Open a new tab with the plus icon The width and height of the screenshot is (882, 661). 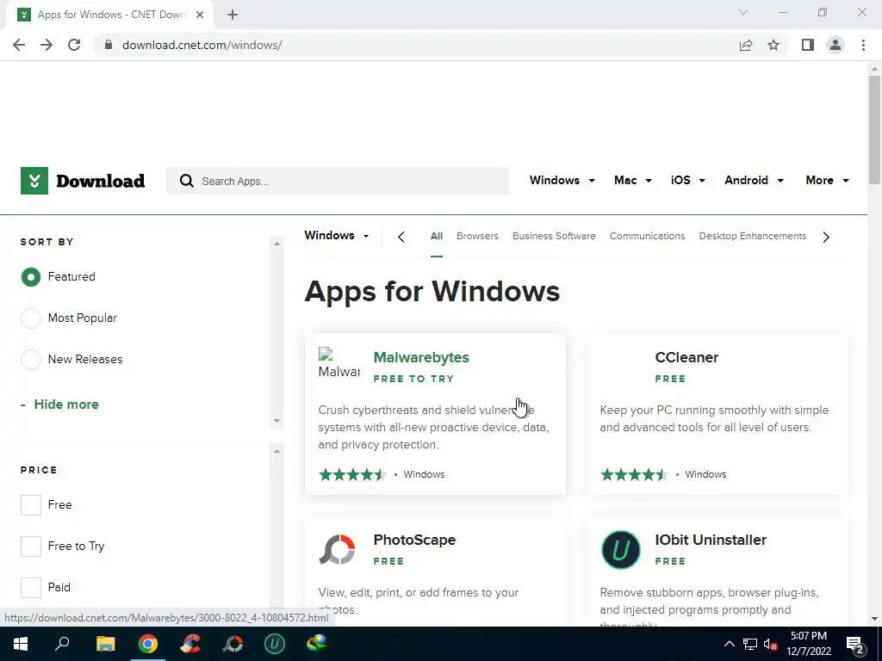click(233, 15)
